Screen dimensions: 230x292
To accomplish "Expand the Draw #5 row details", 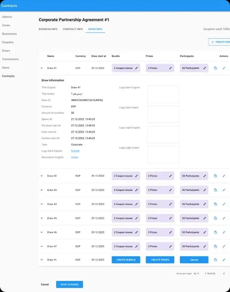I will [x=42, y=218].
